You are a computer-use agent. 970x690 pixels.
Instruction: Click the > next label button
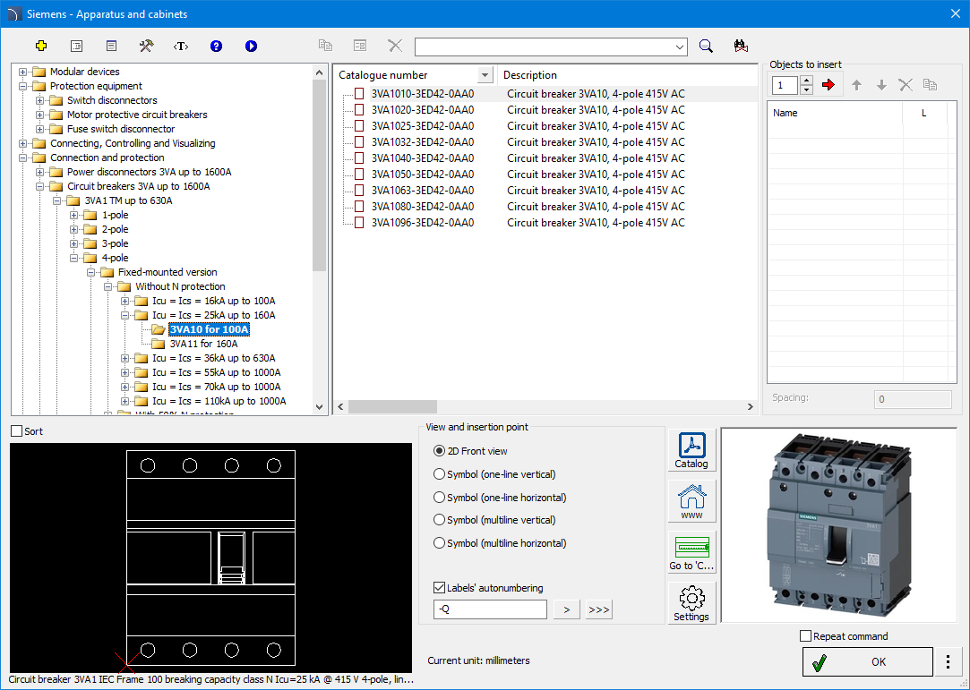(567, 609)
